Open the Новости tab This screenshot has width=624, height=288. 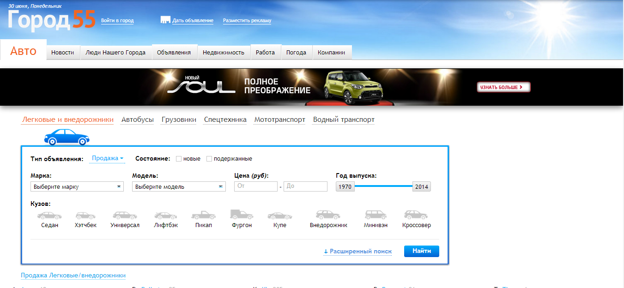click(x=63, y=53)
